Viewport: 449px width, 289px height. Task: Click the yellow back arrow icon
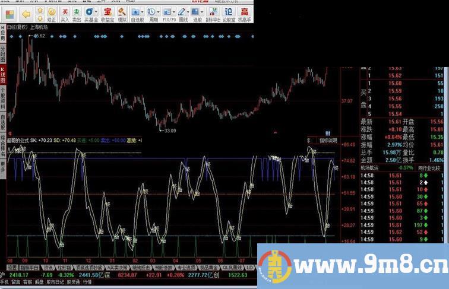point(26,12)
